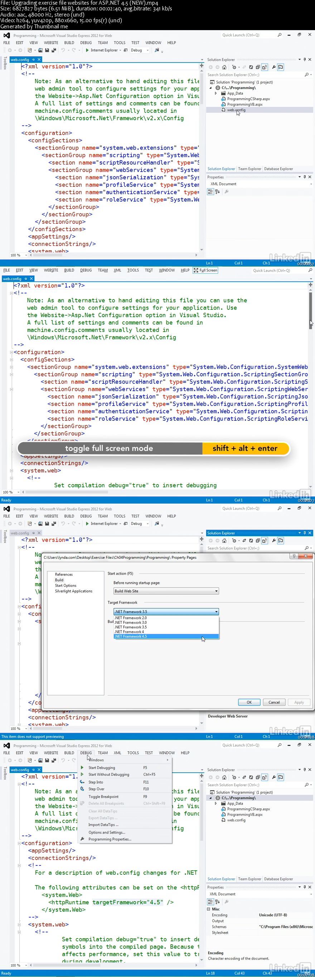Collapse the <configSections> node in full-screen editor

tap(11, 359)
